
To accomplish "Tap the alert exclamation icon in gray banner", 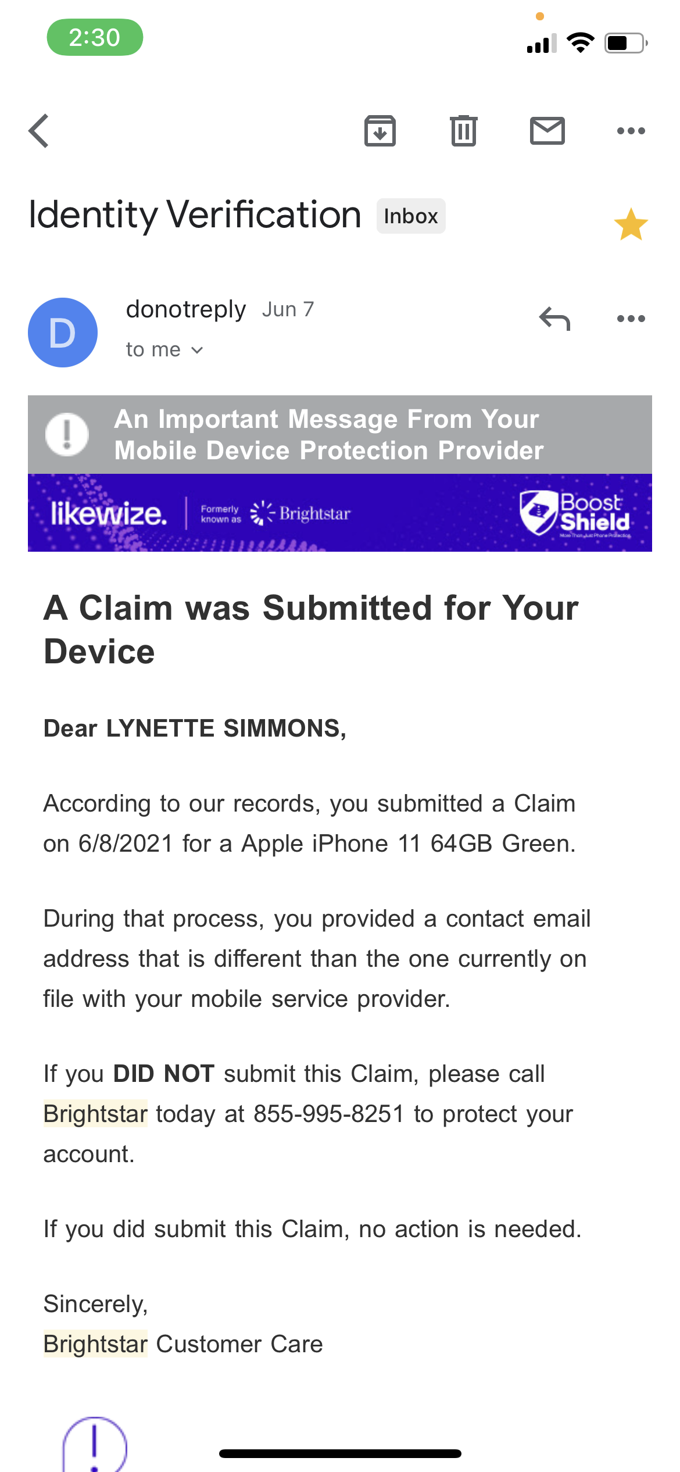I will pos(67,434).
